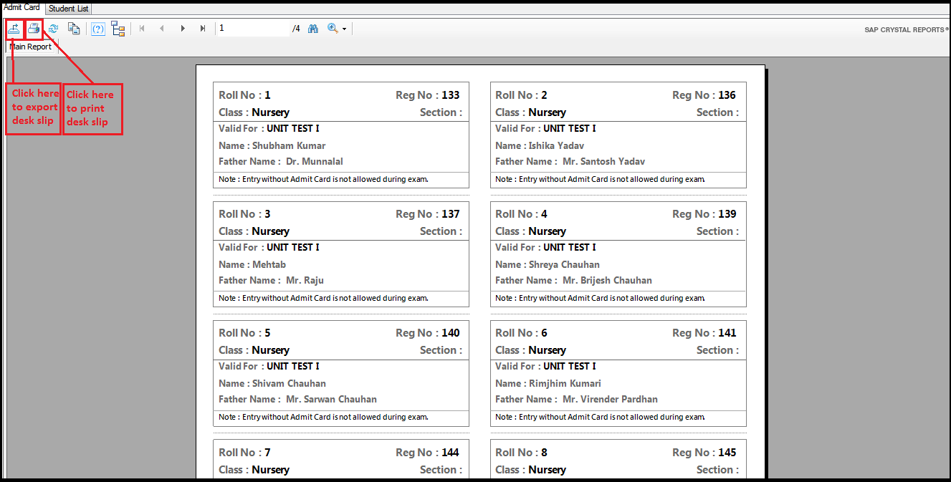Select the student name "Shubham Kumar"
Image resolution: width=951 pixels, height=482 pixels.
(289, 145)
